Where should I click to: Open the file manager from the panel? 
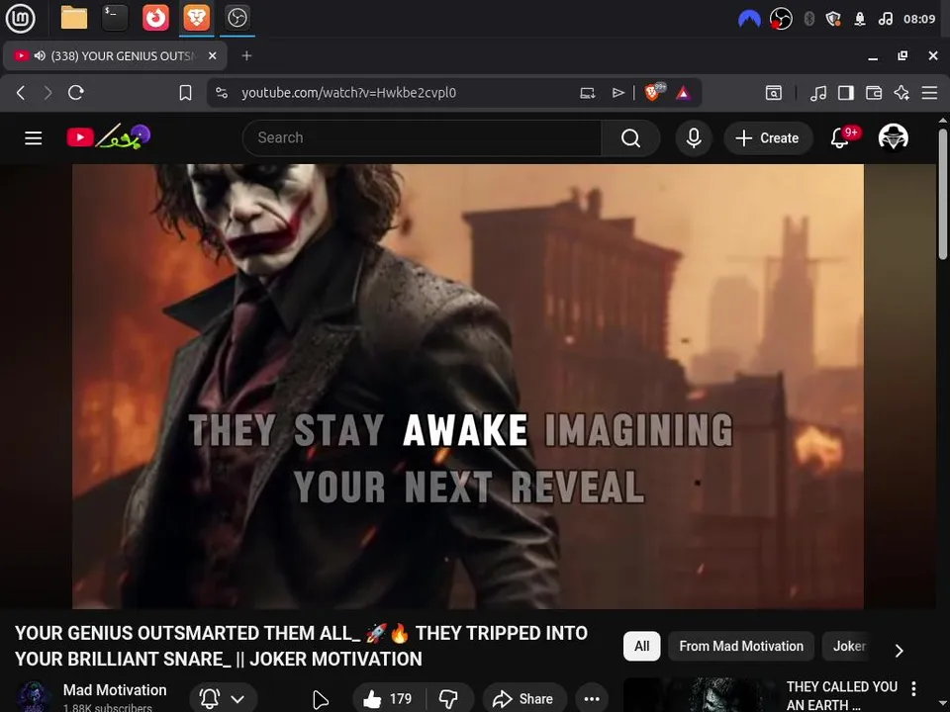coord(74,18)
